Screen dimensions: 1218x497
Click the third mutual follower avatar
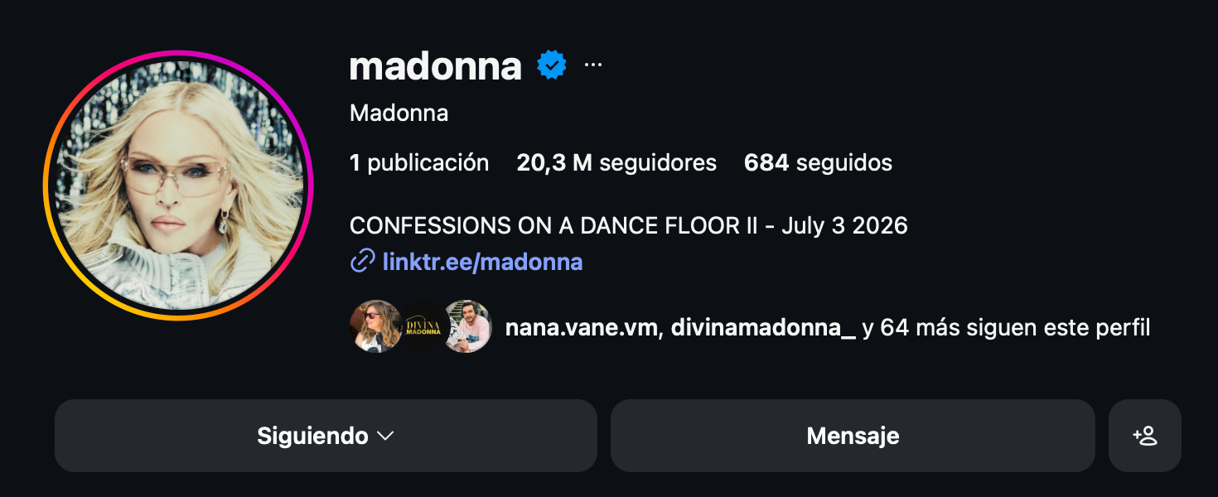point(468,326)
